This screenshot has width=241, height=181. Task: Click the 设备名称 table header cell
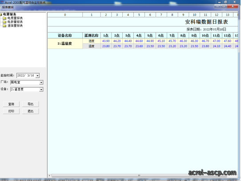pos(65,35)
